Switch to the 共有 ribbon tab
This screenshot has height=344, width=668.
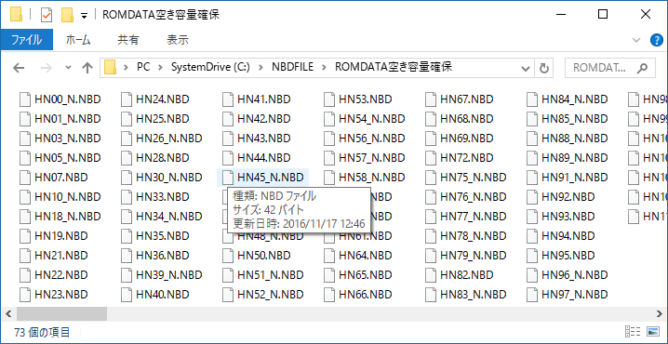click(x=127, y=40)
